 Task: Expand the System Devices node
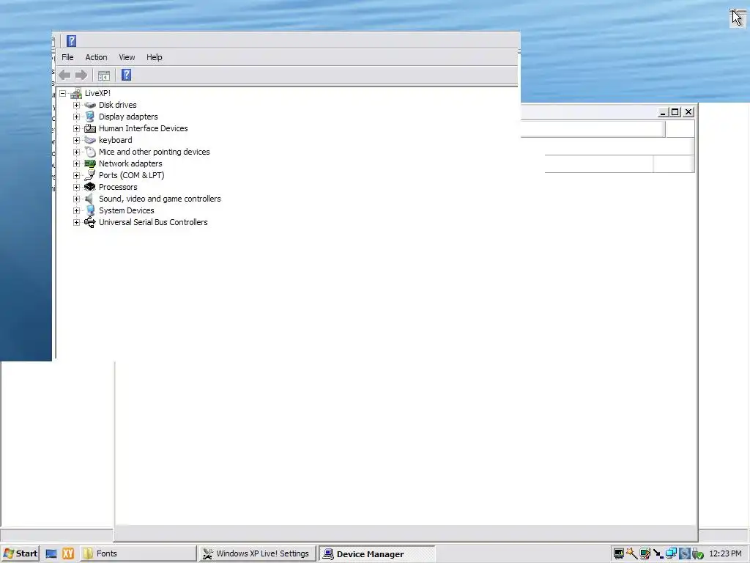76,210
